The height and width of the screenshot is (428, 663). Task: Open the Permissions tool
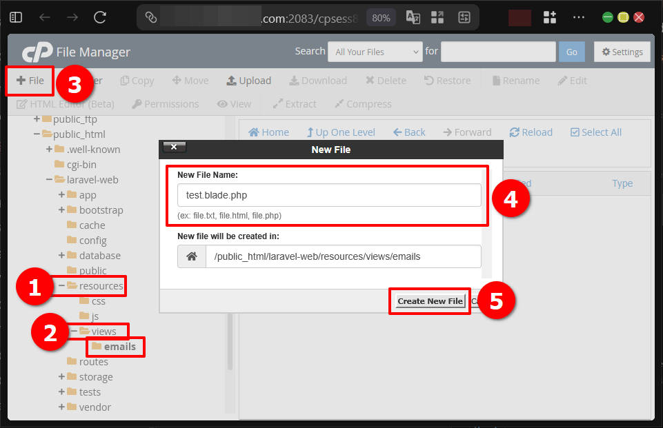[165, 104]
